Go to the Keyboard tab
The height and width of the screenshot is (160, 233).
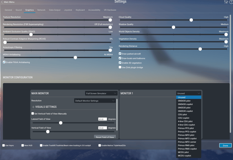[80, 10]
